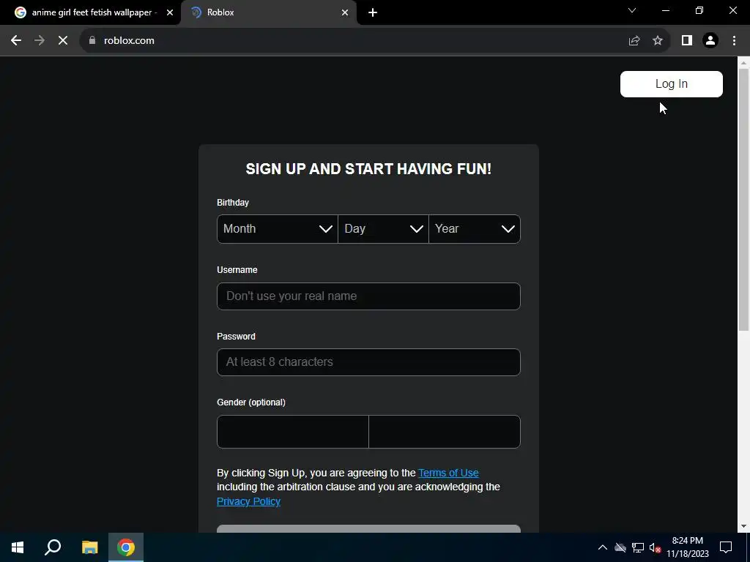Open Chrome side panel icon

[x=687, y=41]
